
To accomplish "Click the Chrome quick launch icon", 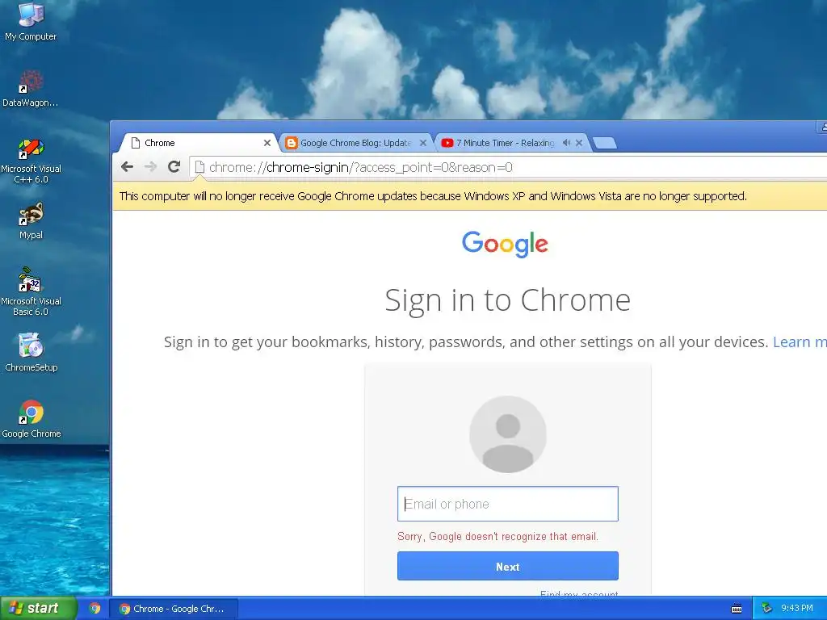I will point(94,609).
